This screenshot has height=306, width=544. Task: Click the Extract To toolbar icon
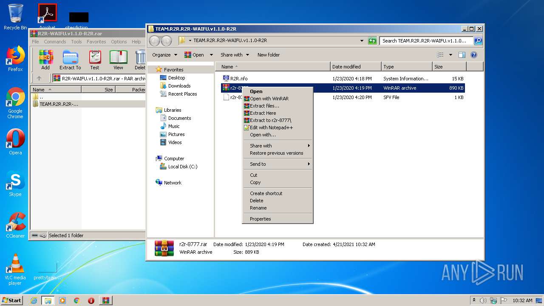pyautogui.click(x=70, y=59)
